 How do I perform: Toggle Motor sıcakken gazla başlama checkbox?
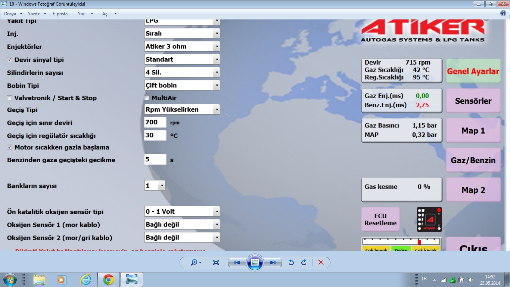tap(10, 147)
